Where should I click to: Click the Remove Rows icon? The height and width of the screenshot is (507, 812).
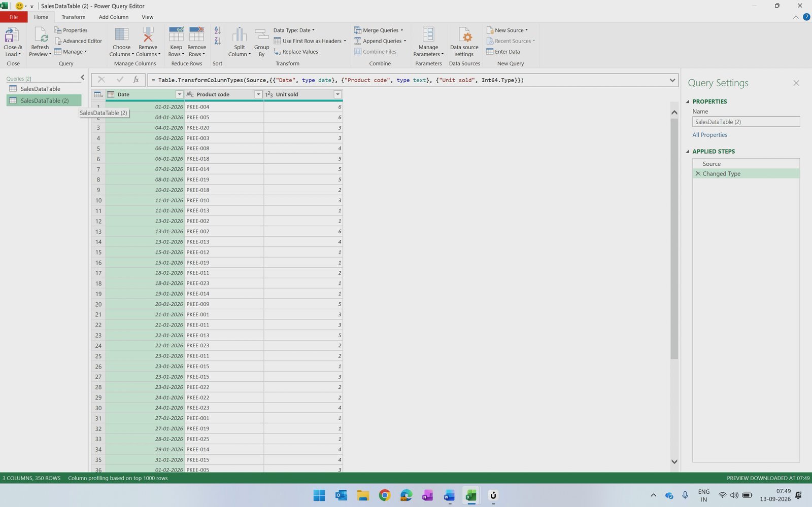196,34
